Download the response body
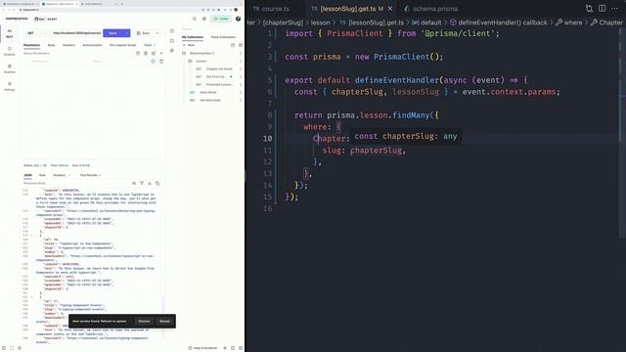Image resolution: width=626 pixels, height=352 pixels. click(150, 183)
